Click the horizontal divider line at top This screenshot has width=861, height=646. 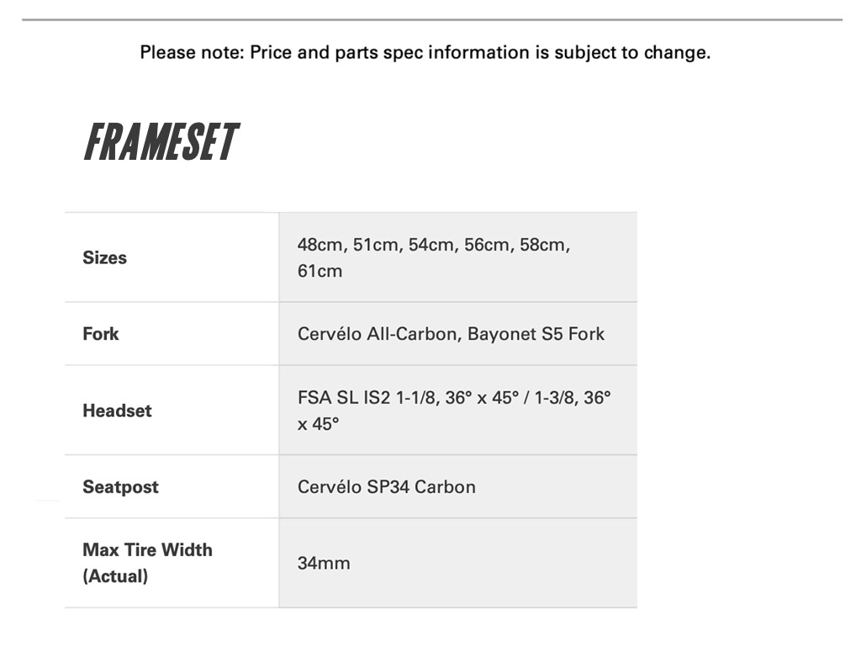pos(431,19)
